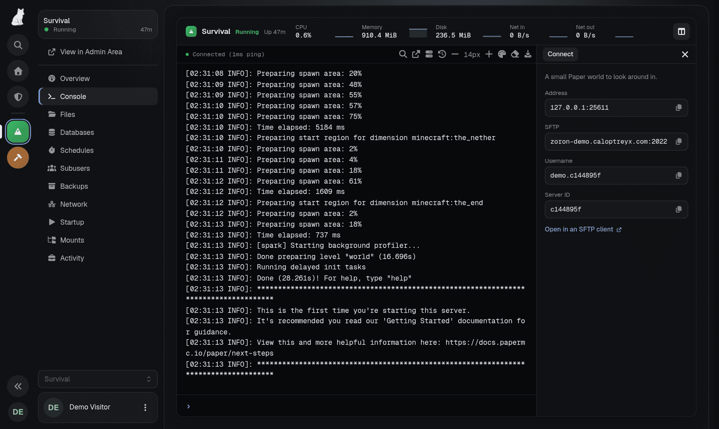Expand Survival server selector dropdown
This screenshot has height=429, width=719.
coord(98,379)
